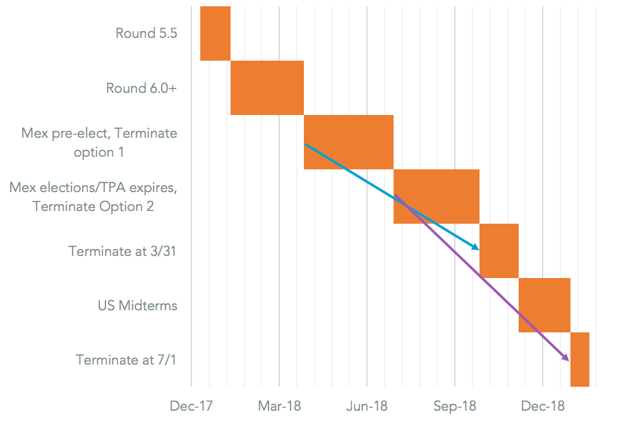This screenshot has width=633, height=424.
Task: Select the orange Round 6.0+ bar
Action: pos(267,87)
